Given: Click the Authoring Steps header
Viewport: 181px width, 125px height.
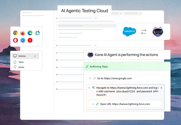Looking at the screenshot, I should (127, 67).
